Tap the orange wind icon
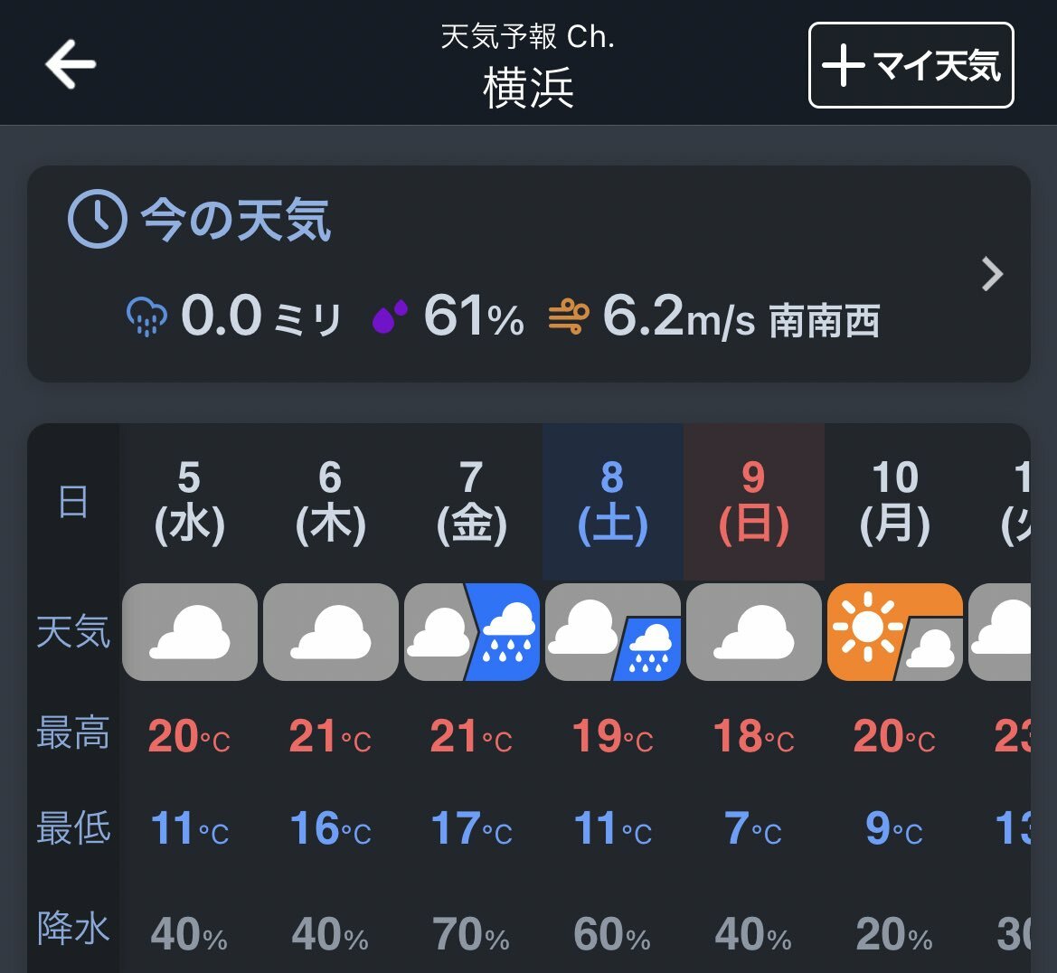1057x973 pixels. [568, 316]
